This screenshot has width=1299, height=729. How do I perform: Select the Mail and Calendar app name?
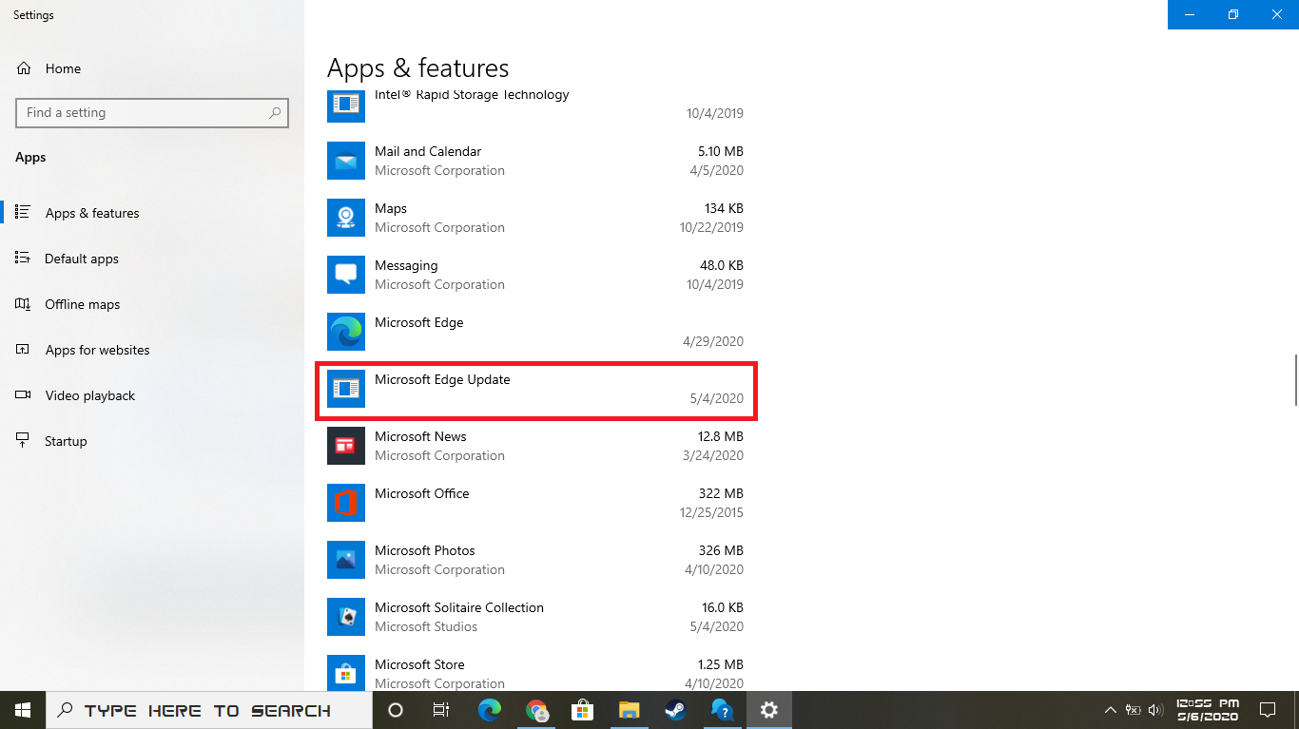[x=428, y=151]
